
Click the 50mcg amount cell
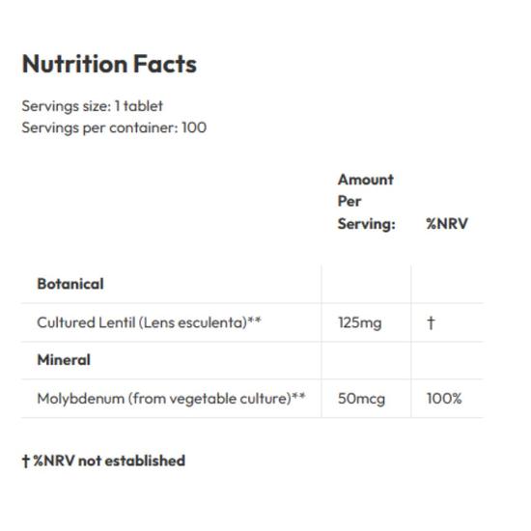[x=362, y=399]
